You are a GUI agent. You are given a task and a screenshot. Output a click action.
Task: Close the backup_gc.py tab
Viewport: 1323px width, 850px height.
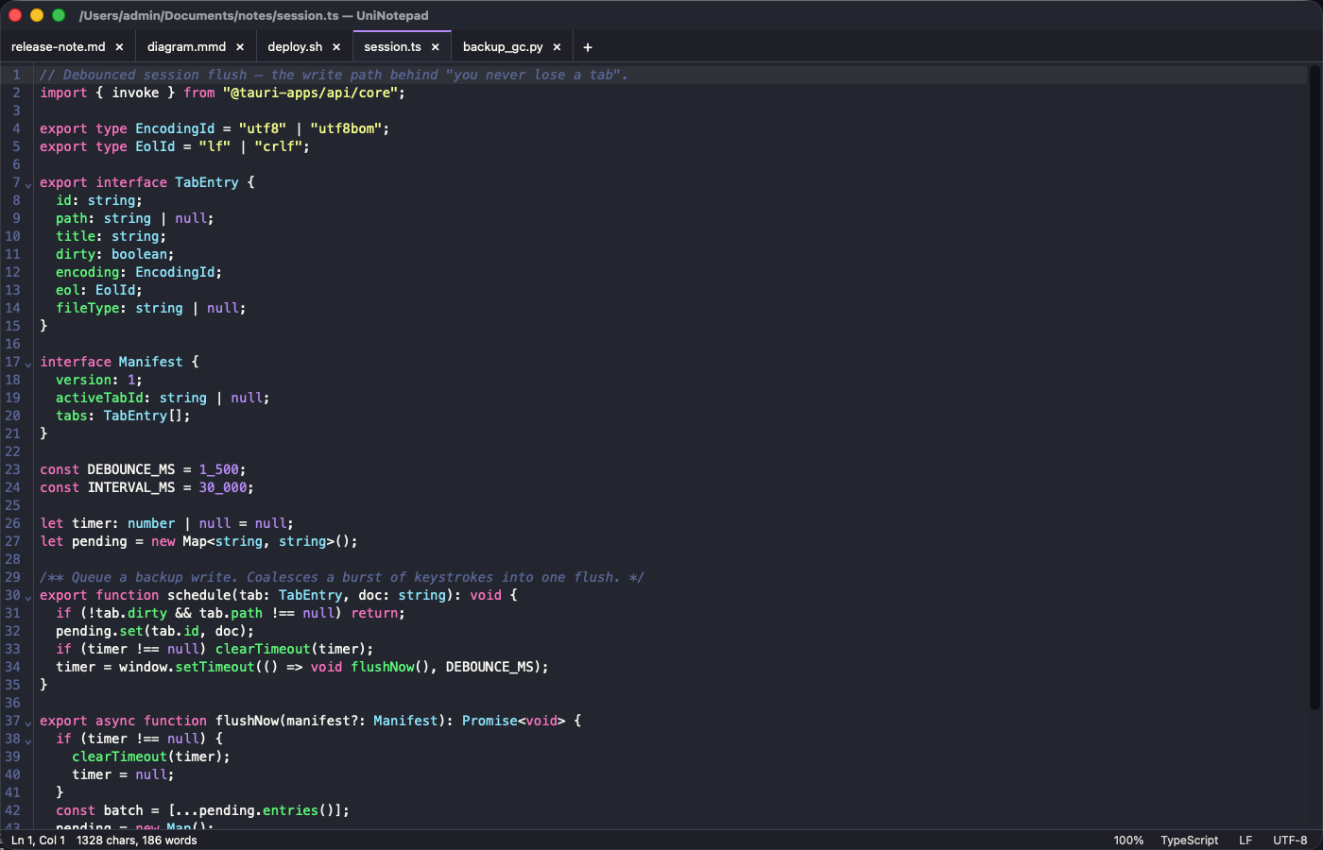(557, 47)
